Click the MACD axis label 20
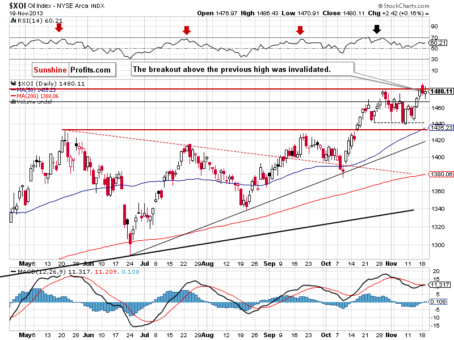Screen dimensions: 454x340 [x=436, y=271]
